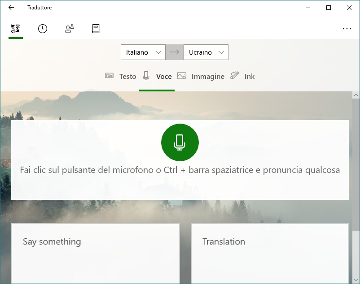This screenshot has height=284, width=360.
Task: Click the picture icon for Immagine
Action: [182, 76]
